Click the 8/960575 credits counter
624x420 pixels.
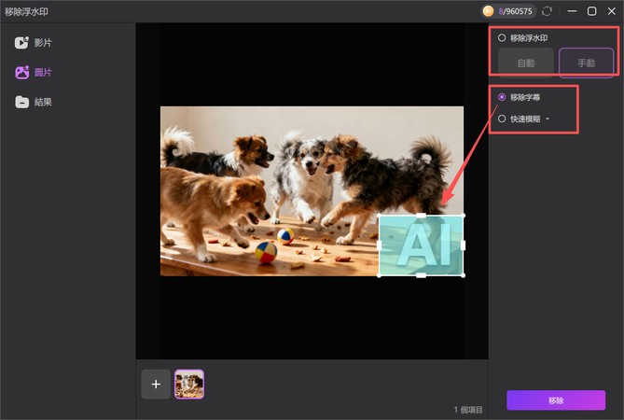point(515,11)
